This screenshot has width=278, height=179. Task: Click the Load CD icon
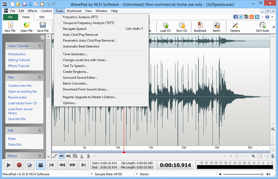coord(165,27)
